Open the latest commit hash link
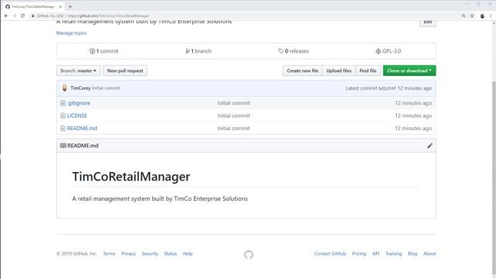The height and width of the screenshot is (279, 496). tap(387, 88)
